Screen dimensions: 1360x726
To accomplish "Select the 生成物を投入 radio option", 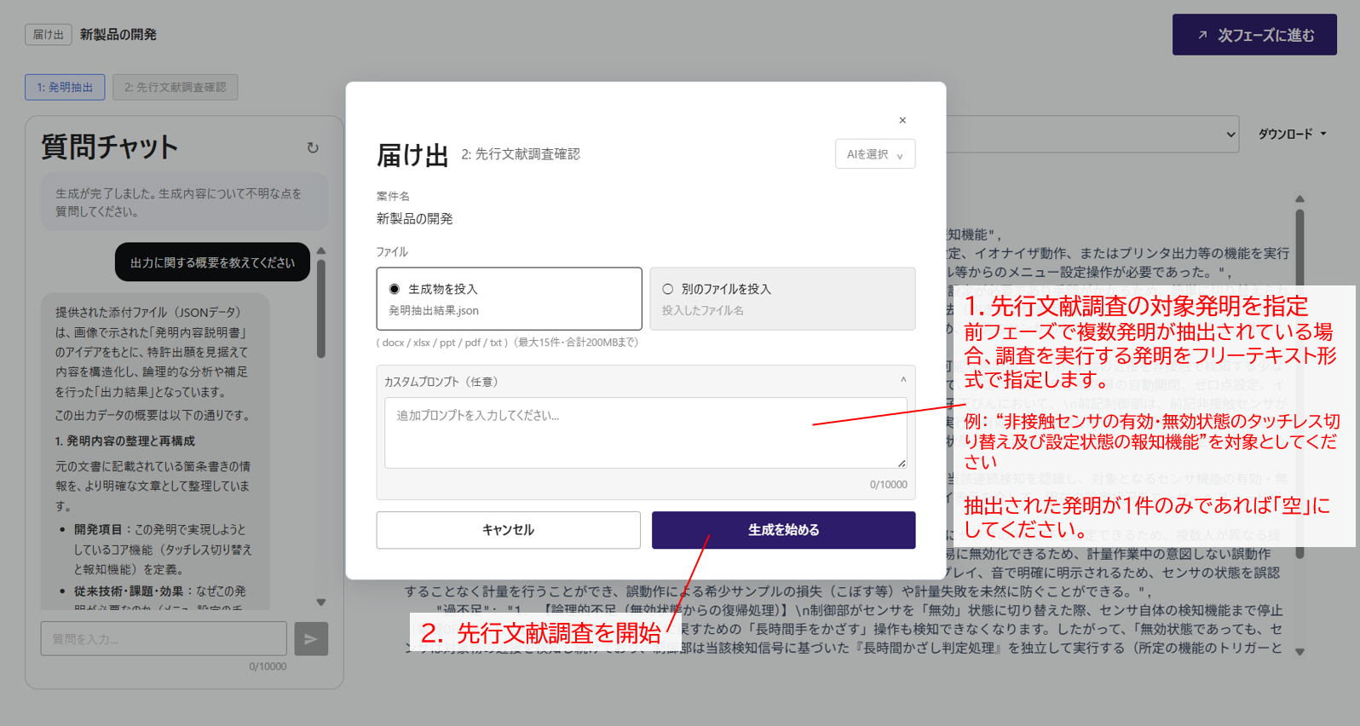I will coord(395,289).
